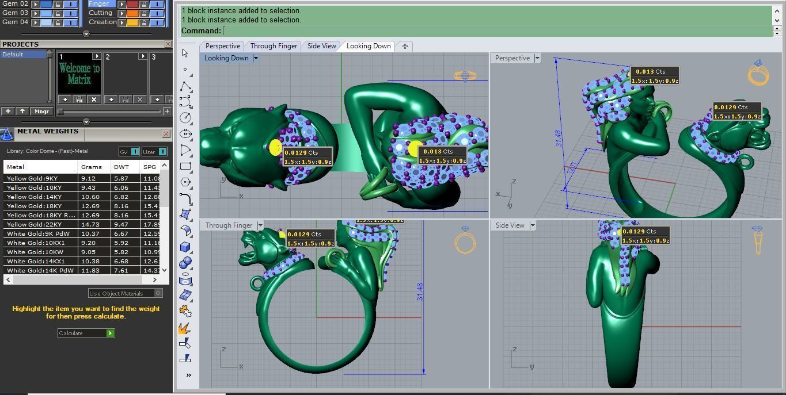Close the Metal Weights panel
The width and height of the screenshot is (786, 395).
point(166,134)
